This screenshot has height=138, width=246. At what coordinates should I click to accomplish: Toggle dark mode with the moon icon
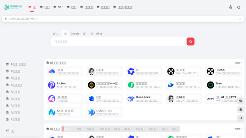click(241, 118)
